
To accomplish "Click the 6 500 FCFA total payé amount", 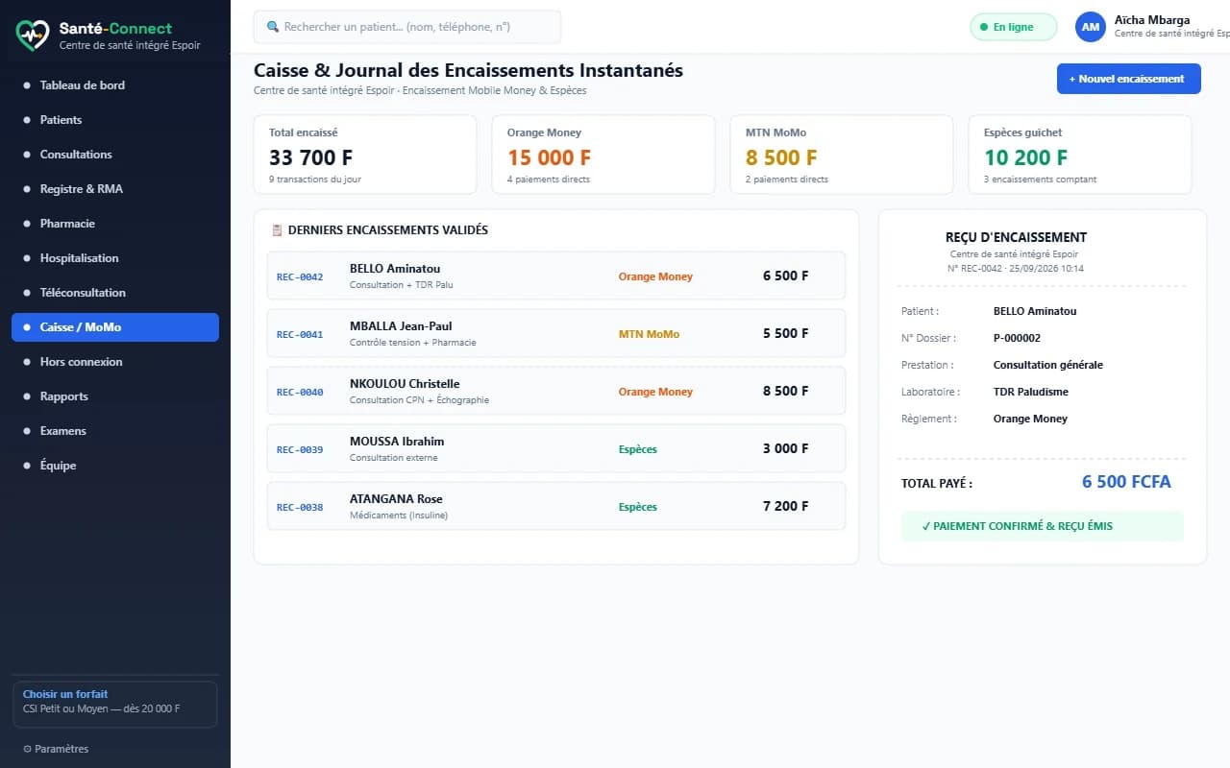I will point(1126,482).
